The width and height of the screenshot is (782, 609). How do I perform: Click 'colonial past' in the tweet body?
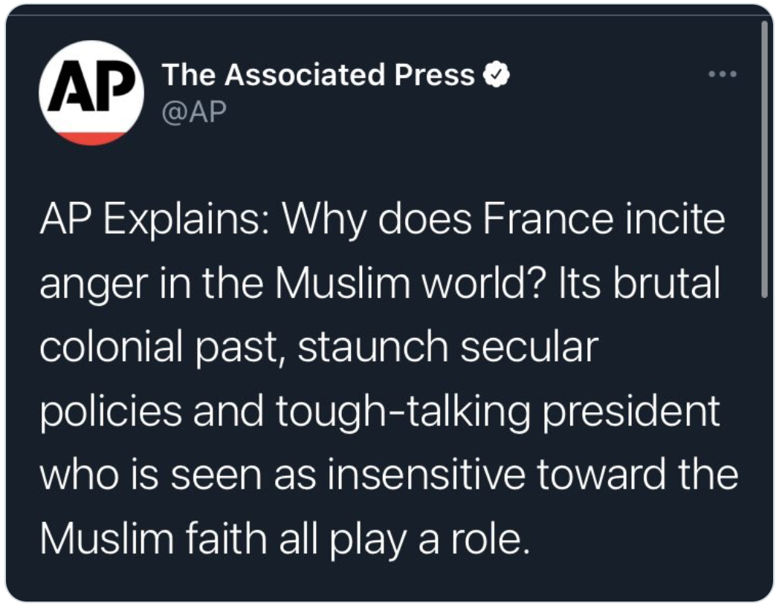tap(162, 348)
